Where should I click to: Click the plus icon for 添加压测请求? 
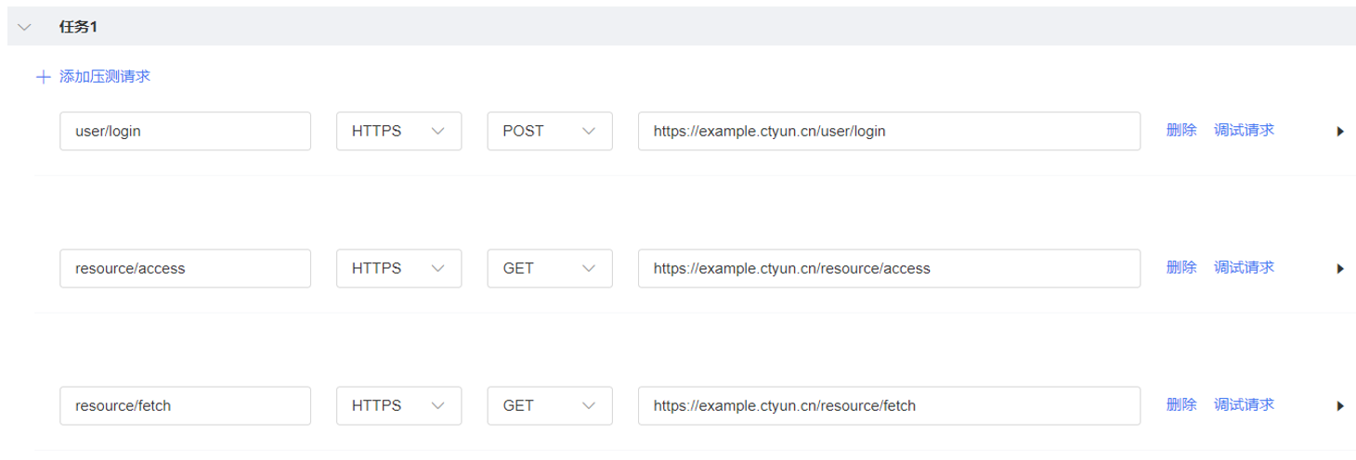(x=43, y=77)
